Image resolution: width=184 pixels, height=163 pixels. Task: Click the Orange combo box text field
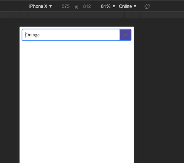point(71,35)
